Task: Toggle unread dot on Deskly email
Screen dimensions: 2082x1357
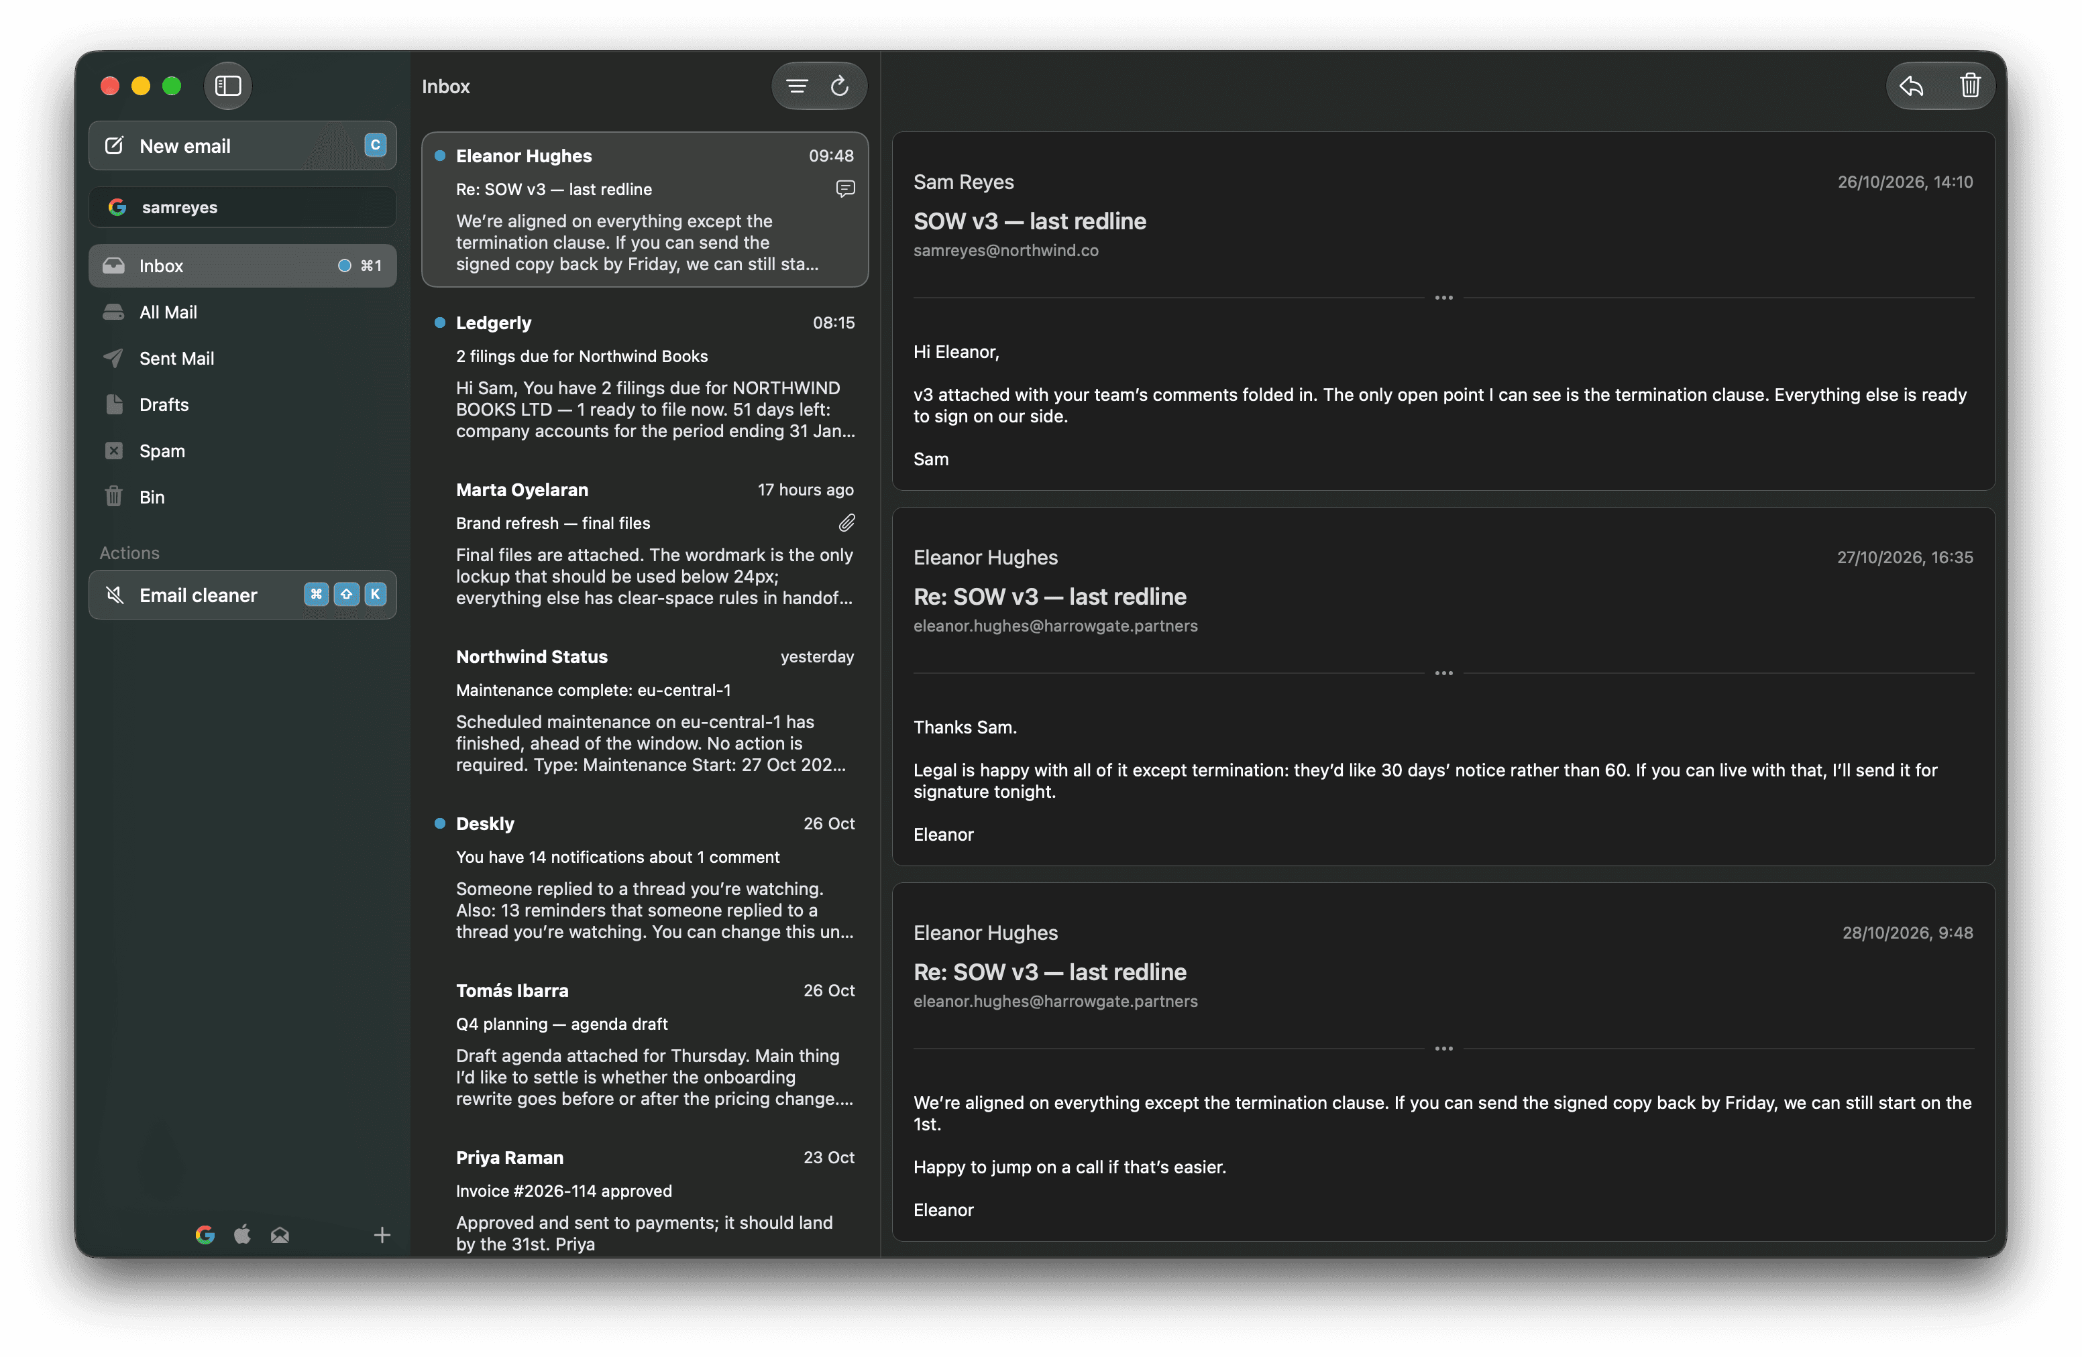Action: pos(440,823)
